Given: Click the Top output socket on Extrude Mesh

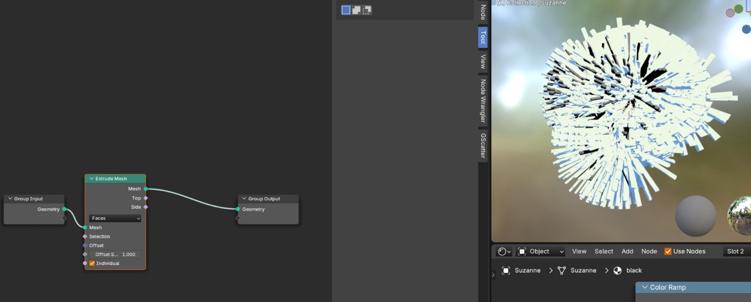Looking at the screenshot, I should coord(146,198).
